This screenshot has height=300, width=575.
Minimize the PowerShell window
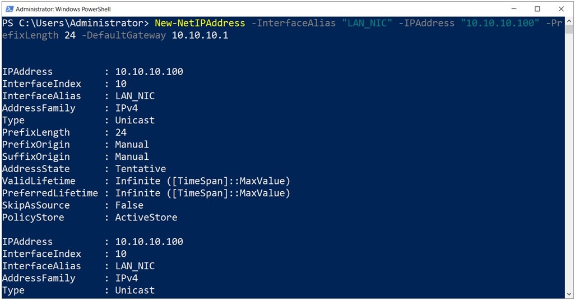514,9
